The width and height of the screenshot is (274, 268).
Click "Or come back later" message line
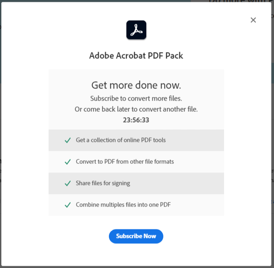click(136, 109)
